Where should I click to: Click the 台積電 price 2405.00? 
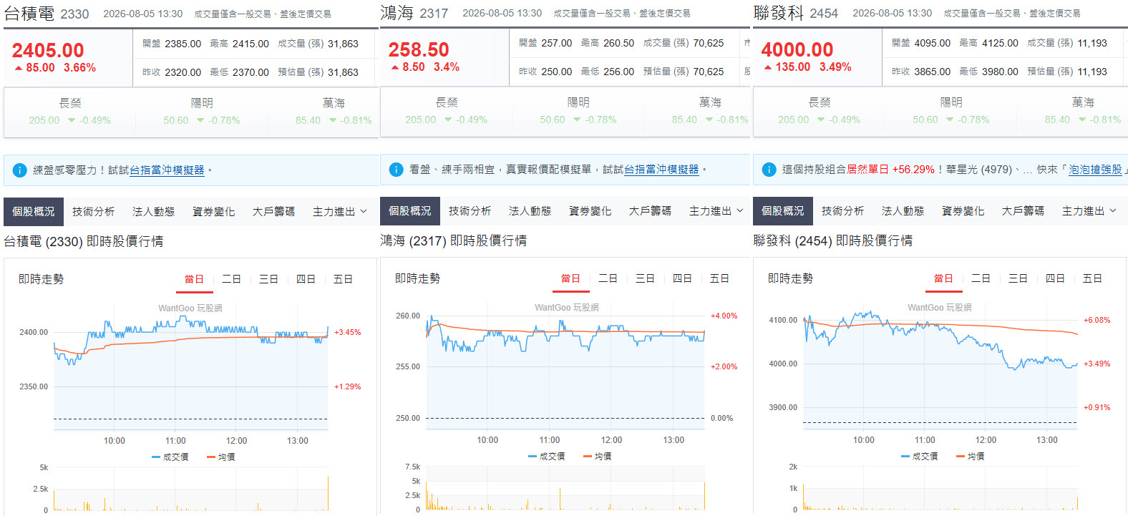pyautogui.click(x=48, y=50)
